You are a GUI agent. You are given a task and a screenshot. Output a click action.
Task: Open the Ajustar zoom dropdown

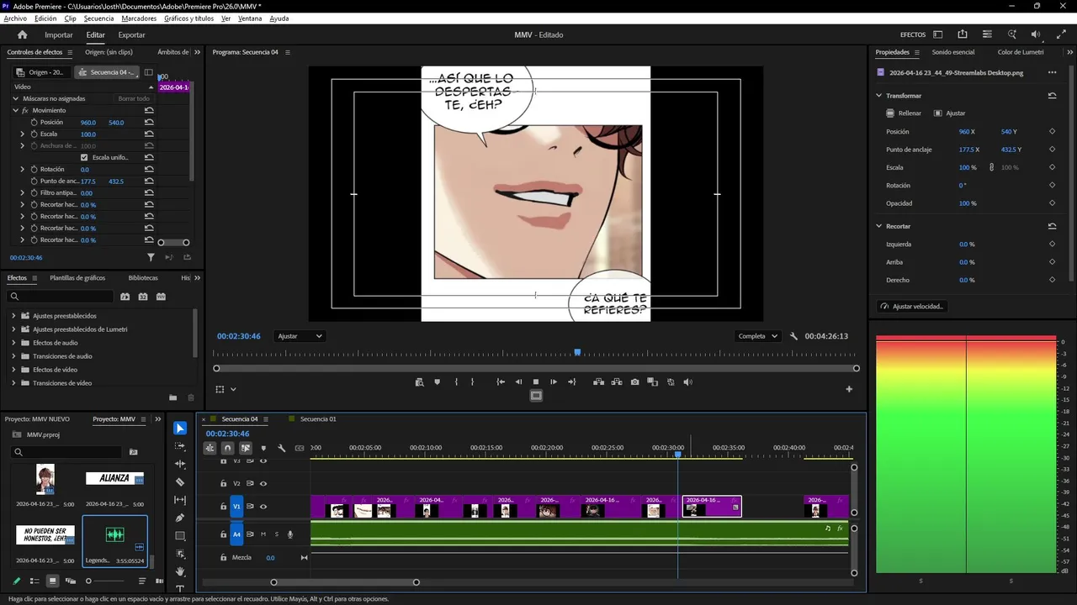pyautogui.click(x=300, y=336)
